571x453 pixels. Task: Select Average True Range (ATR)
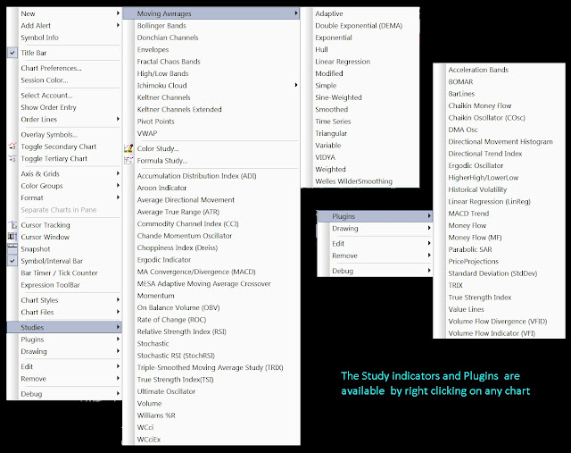pos(178,212)
